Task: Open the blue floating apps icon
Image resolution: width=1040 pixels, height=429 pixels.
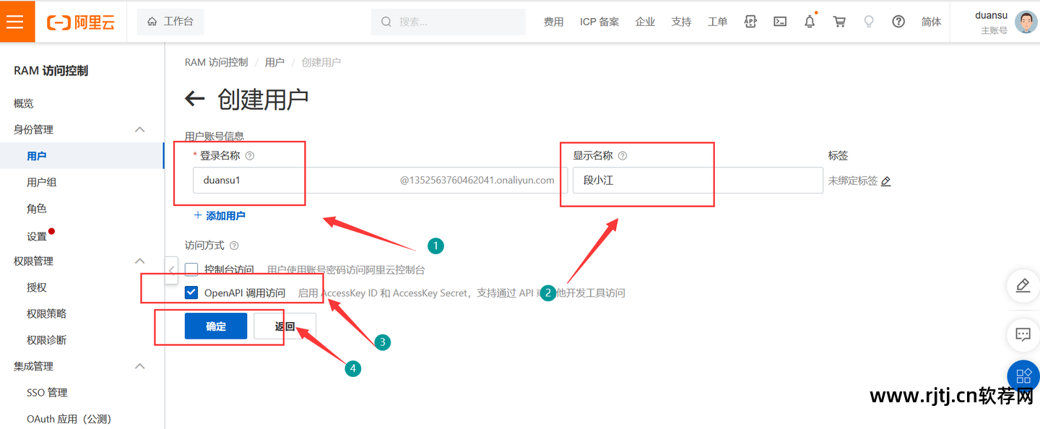Action: pos(1023,376)
